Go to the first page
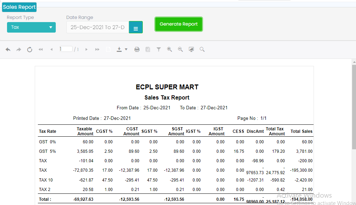The width and height of the screenshot is (356, 205). point(41,50)
